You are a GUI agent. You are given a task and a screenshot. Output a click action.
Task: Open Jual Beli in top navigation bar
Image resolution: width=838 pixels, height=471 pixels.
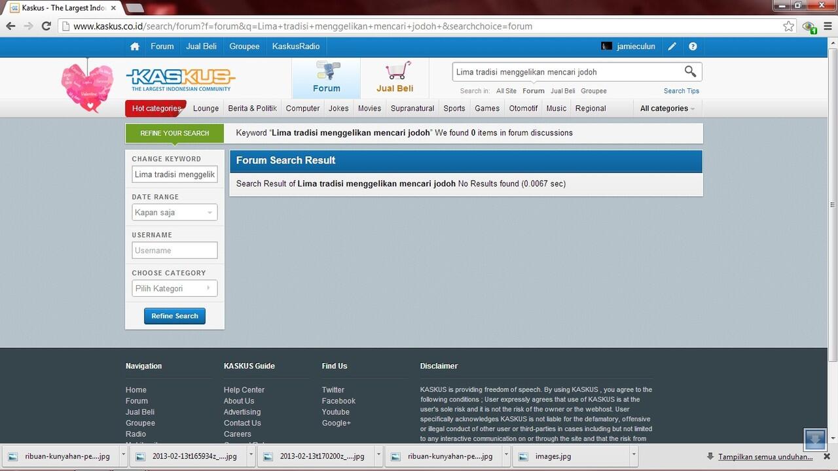coord(202,46)
